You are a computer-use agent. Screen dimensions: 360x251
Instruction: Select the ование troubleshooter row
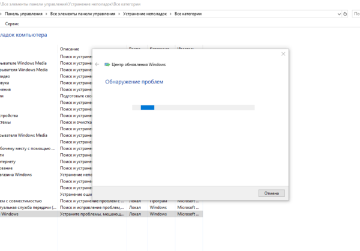[46, 168]
